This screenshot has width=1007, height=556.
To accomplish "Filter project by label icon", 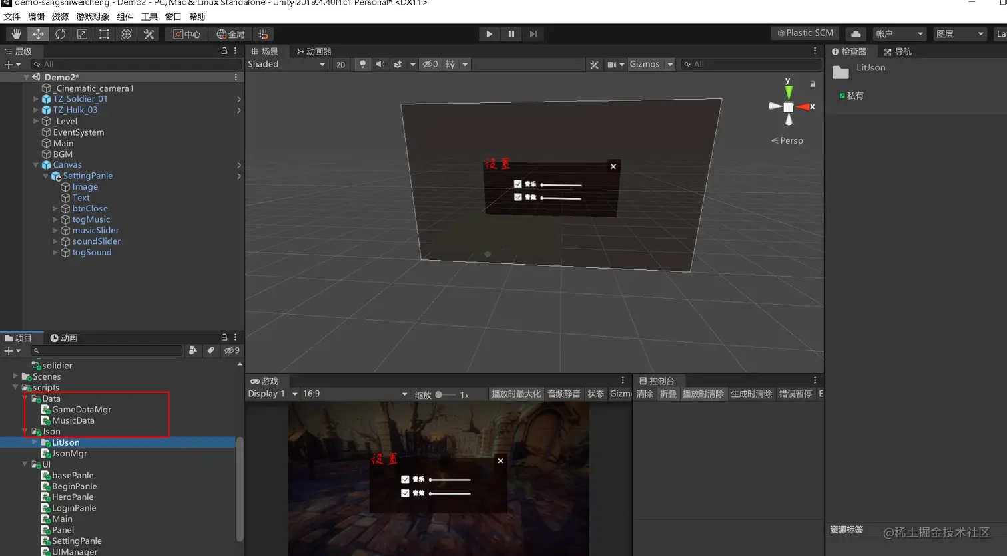I will (x=210, y=350).
